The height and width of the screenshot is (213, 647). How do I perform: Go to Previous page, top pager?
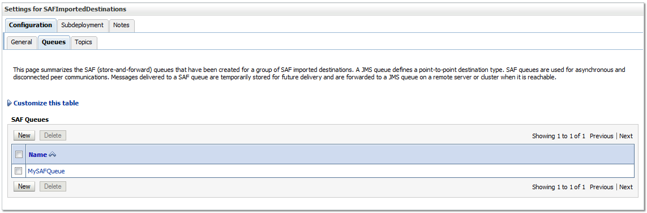[602, 136]
